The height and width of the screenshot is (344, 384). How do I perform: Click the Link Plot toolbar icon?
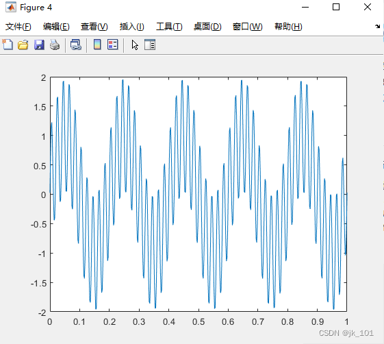point(76,45)
